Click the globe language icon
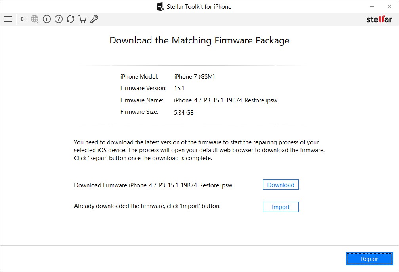399x272 pixels. 35,19
